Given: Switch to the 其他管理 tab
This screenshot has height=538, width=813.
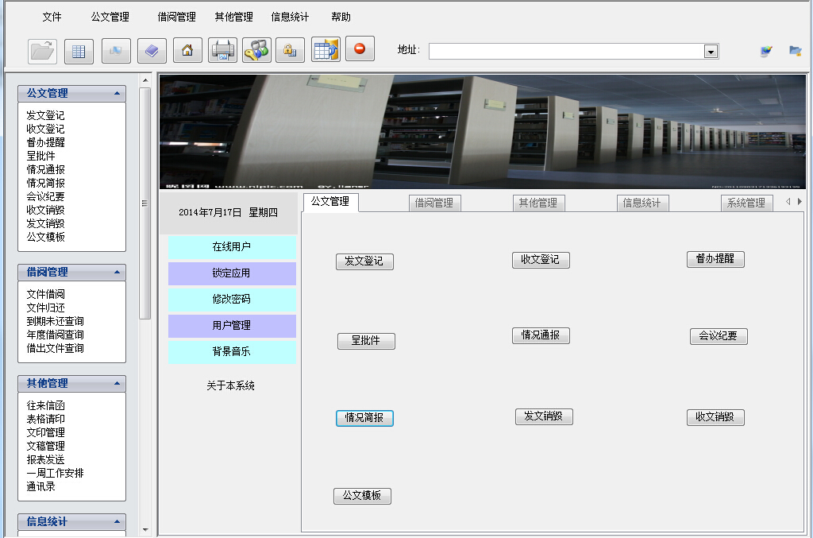Looking at the screenshot, I should click(x=538, y=203).
